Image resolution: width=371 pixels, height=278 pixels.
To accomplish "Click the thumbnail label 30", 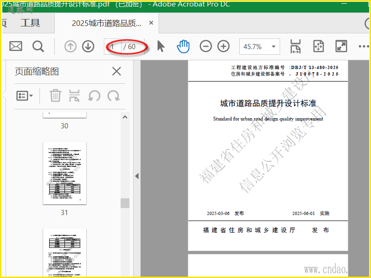I will (64, 126).
